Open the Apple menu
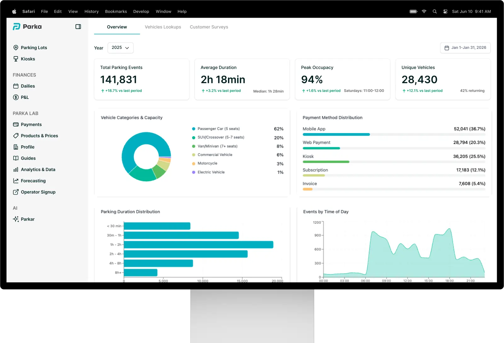 click(14, 11)
